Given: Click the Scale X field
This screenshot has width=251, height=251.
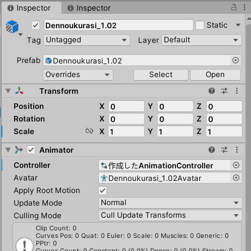Looking at the screenshot, I should click(127, 132).
